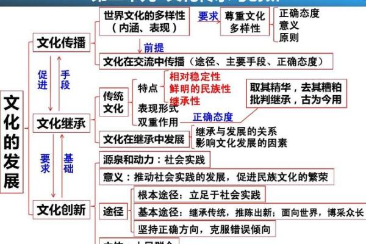Select the 尊重文化多样性 box
366x244 pixels.
point(245,21)
